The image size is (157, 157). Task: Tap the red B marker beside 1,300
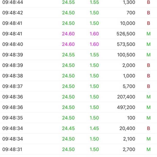(x=148, y=2)
